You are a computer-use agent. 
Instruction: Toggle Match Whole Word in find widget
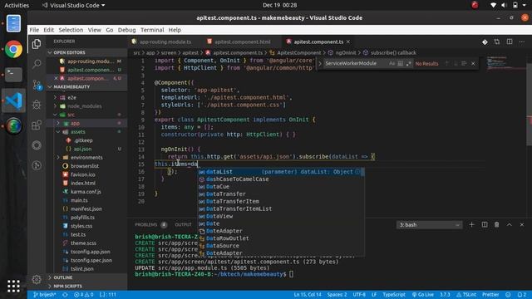tap(401, 63)
